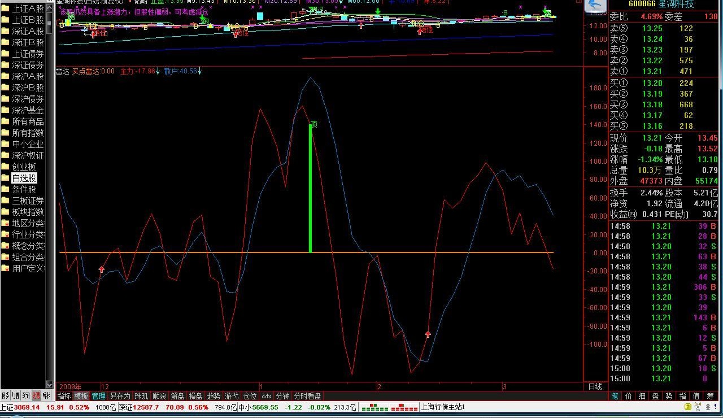Switch to the 价 price tab
Image resolution: width=723 pixels, height=418 pixels.
[x=629, y=397]
